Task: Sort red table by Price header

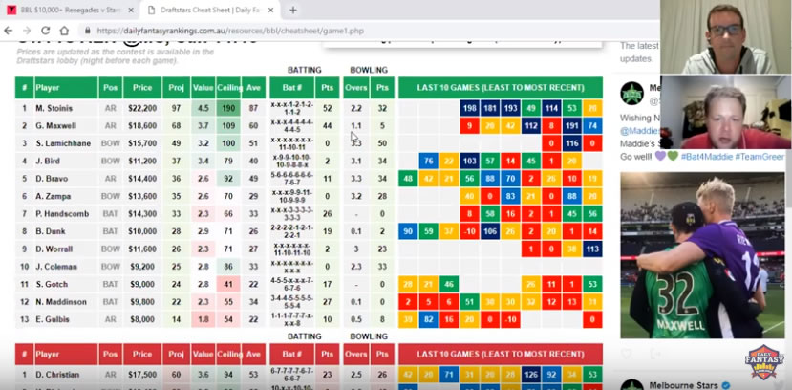Action: [x=142, y=355]
